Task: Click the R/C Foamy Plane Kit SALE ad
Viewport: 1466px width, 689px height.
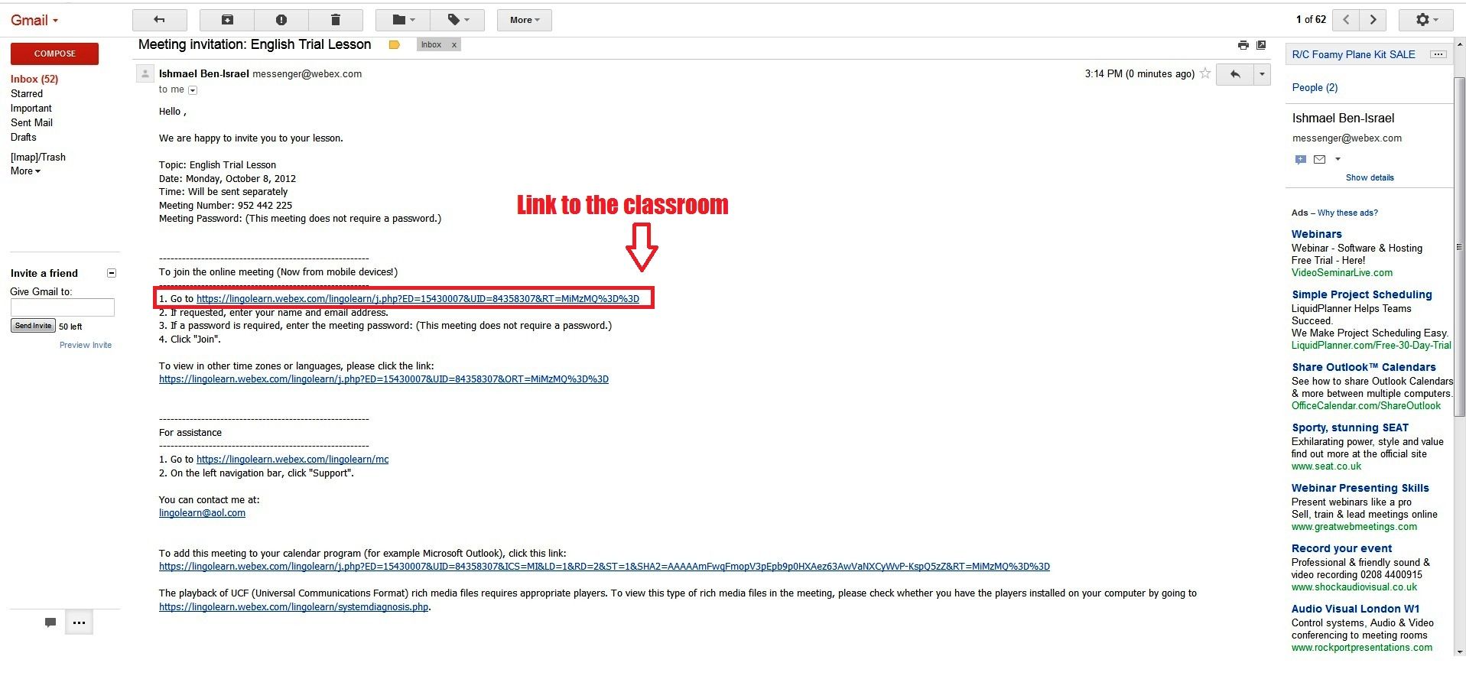Action: tap(1354, 54)
